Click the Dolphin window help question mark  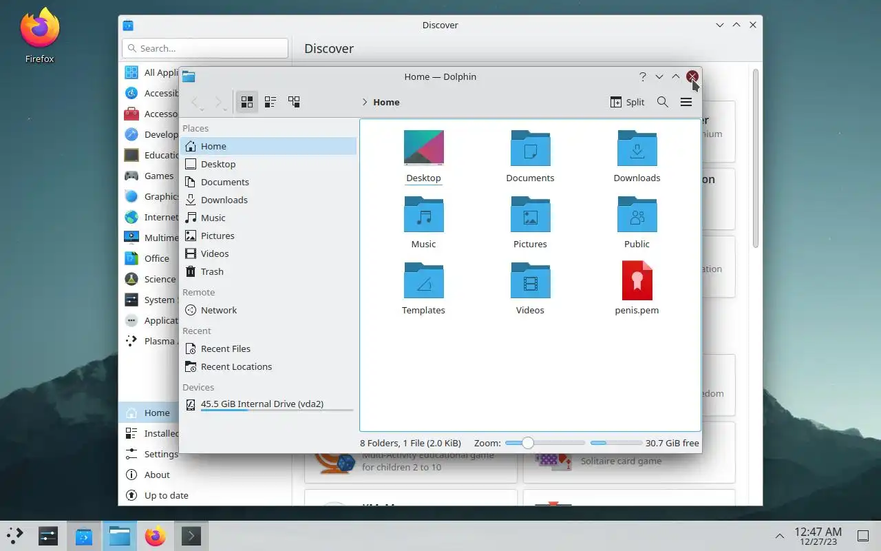pyautogui.click(x=642, y=76)
